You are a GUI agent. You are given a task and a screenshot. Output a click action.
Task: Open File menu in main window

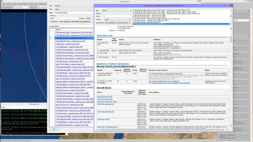(4, 4)
